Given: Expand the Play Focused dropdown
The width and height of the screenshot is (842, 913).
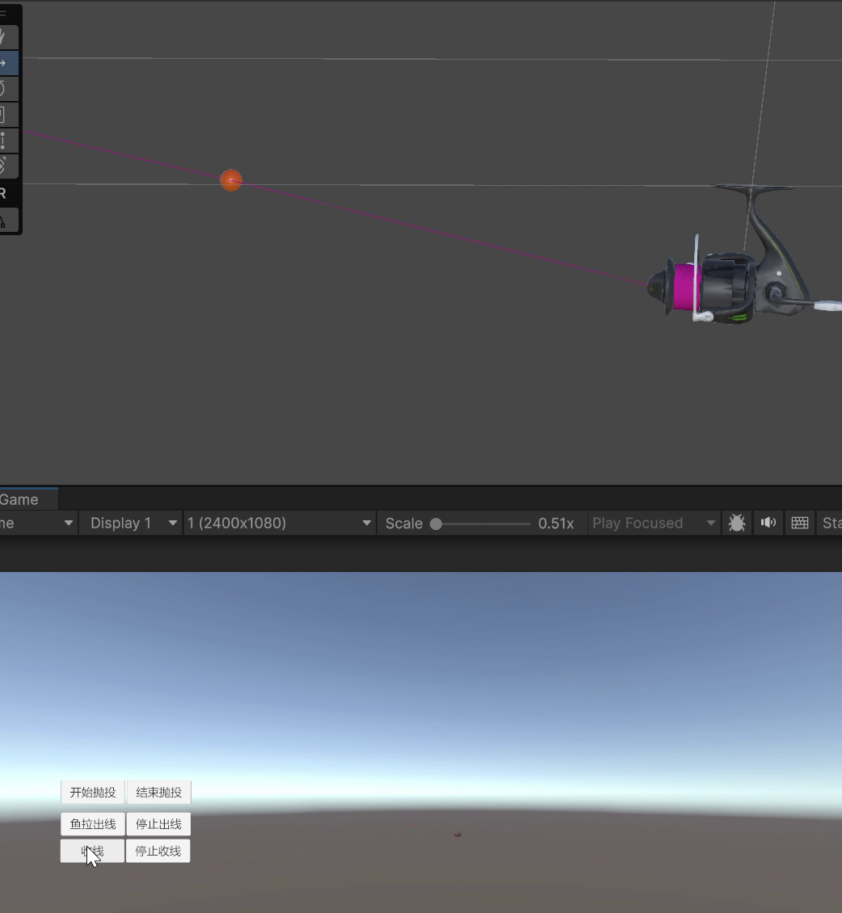Looking at the screenshot, I should (x=654, y=523).
